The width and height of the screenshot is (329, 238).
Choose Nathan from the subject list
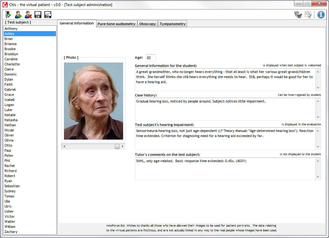(x=30, y=125)
